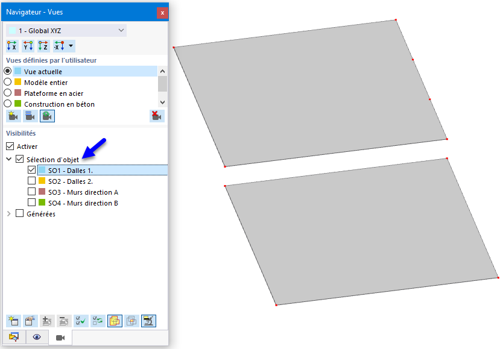Set view in Y direction
Image resolution: width=503 pixels, height=349 pixels.
28,46
